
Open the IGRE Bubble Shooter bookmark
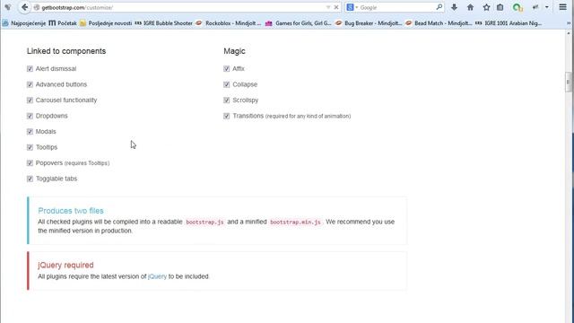[x=163, y=23]
